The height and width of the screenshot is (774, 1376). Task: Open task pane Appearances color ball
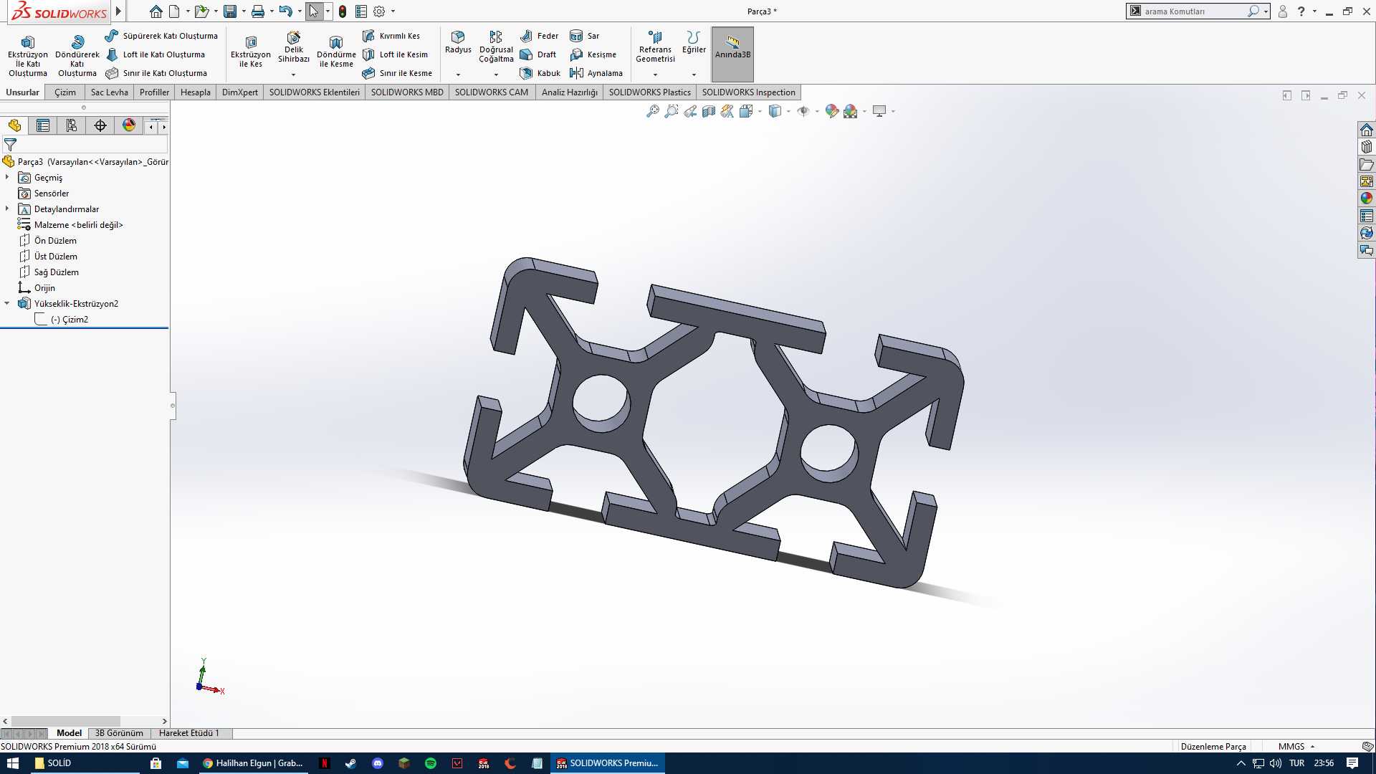[x=1366, y=199]
